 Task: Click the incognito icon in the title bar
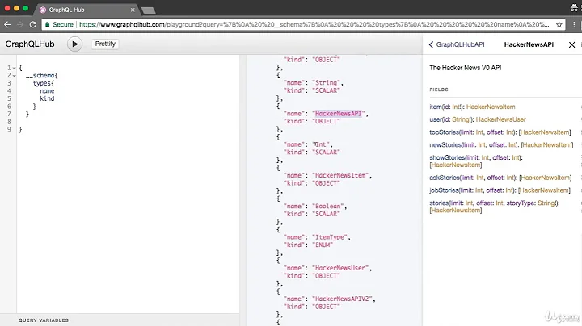(574, 8)
